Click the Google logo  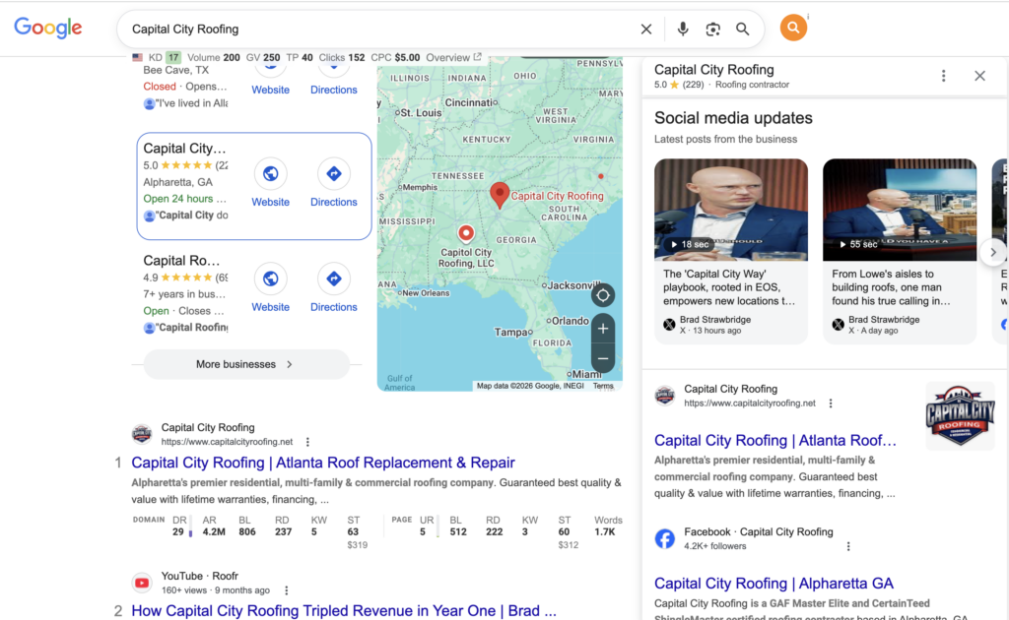click(48, 28)
